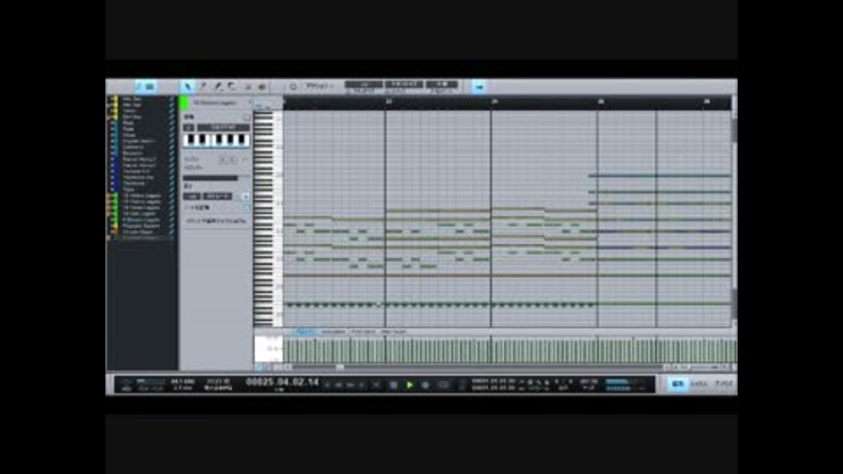
Task: Select the Bassoon track row
Action: click(140, 153)
